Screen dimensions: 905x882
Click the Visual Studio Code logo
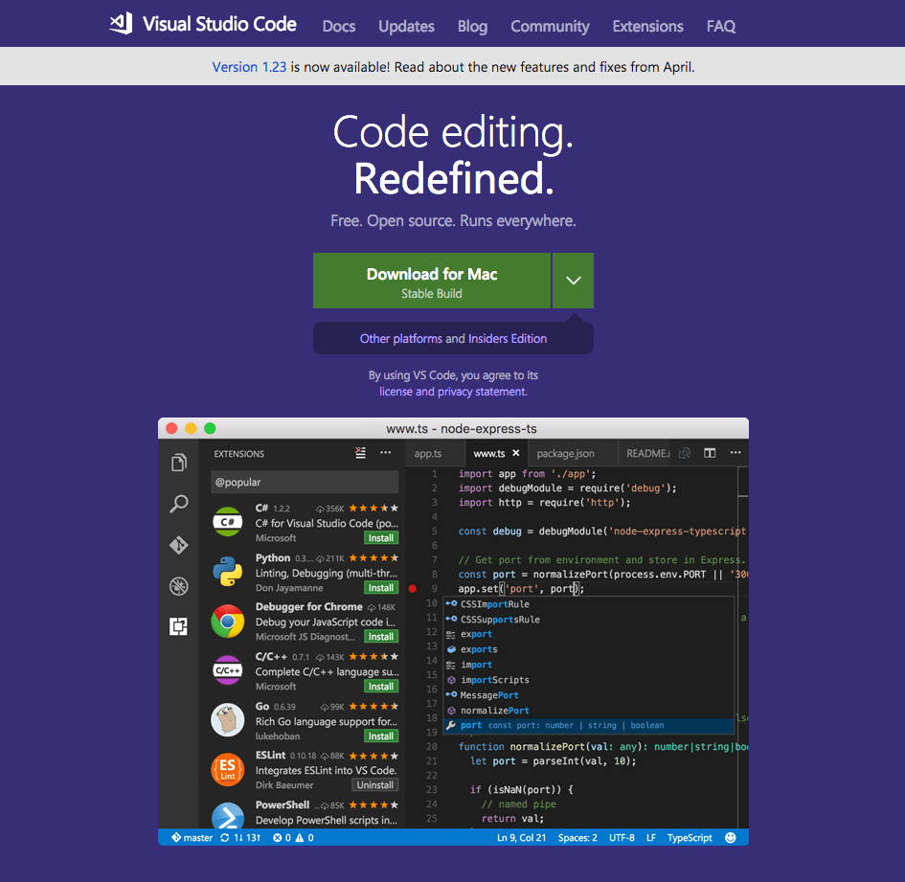(x=120, y=23)
